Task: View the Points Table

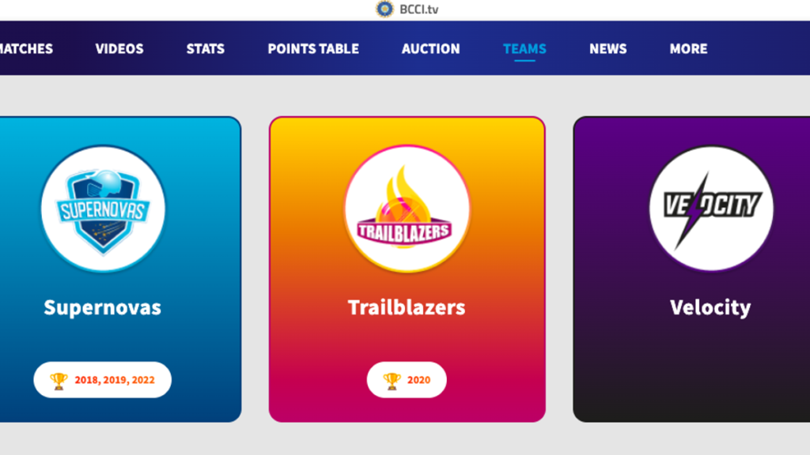Action: coord(313,48)
